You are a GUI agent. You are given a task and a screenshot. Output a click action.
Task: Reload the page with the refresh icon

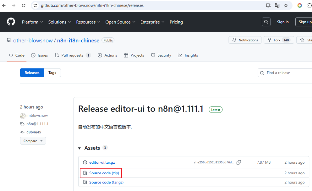tap(23, 5)
